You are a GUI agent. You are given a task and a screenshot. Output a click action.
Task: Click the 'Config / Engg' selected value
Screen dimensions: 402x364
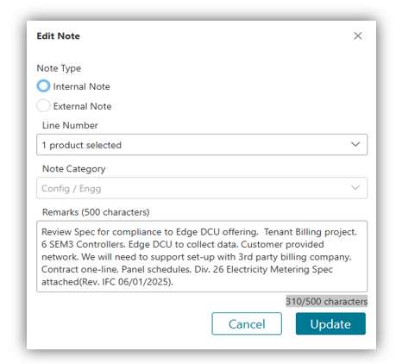(x=72, y=189)
